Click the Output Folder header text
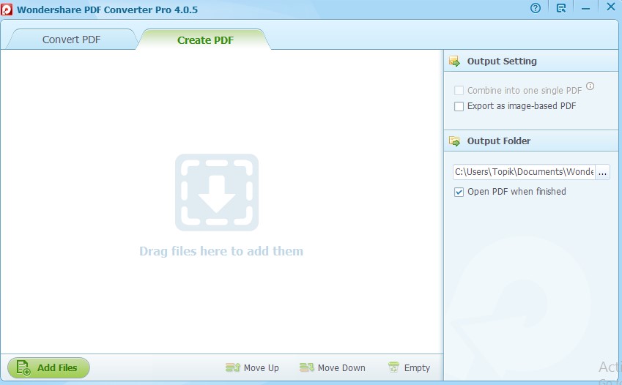The image size is (622, 385). pos(499,141)
